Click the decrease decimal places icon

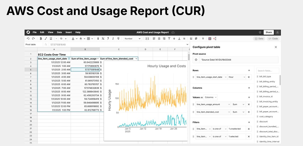(x=113, y=39)
